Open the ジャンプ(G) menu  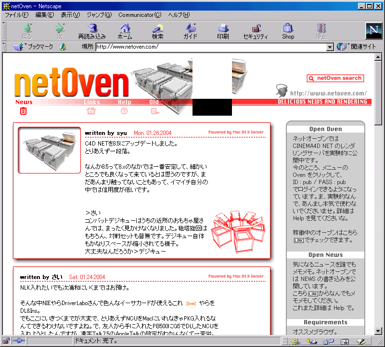(x=99, y=15)
